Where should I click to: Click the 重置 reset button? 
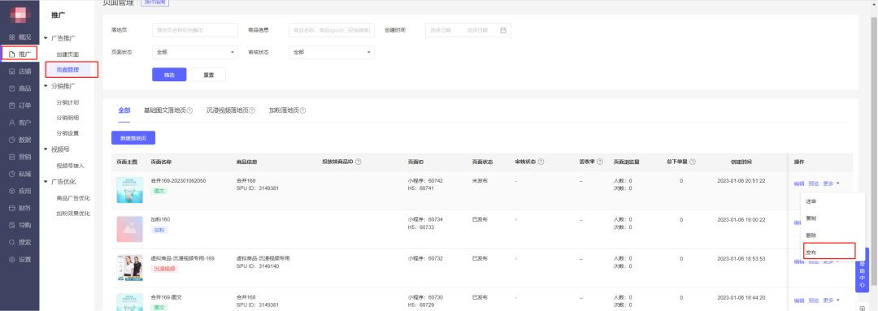pos(208,75)
